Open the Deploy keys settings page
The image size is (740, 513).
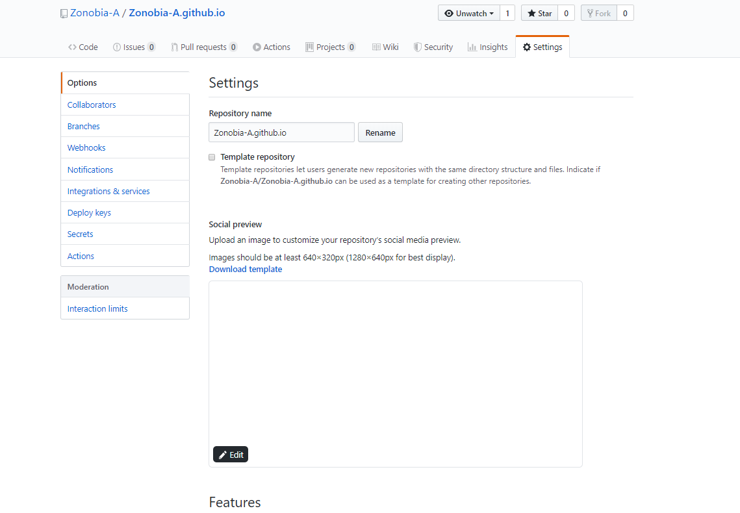click(x=88, y=212)
